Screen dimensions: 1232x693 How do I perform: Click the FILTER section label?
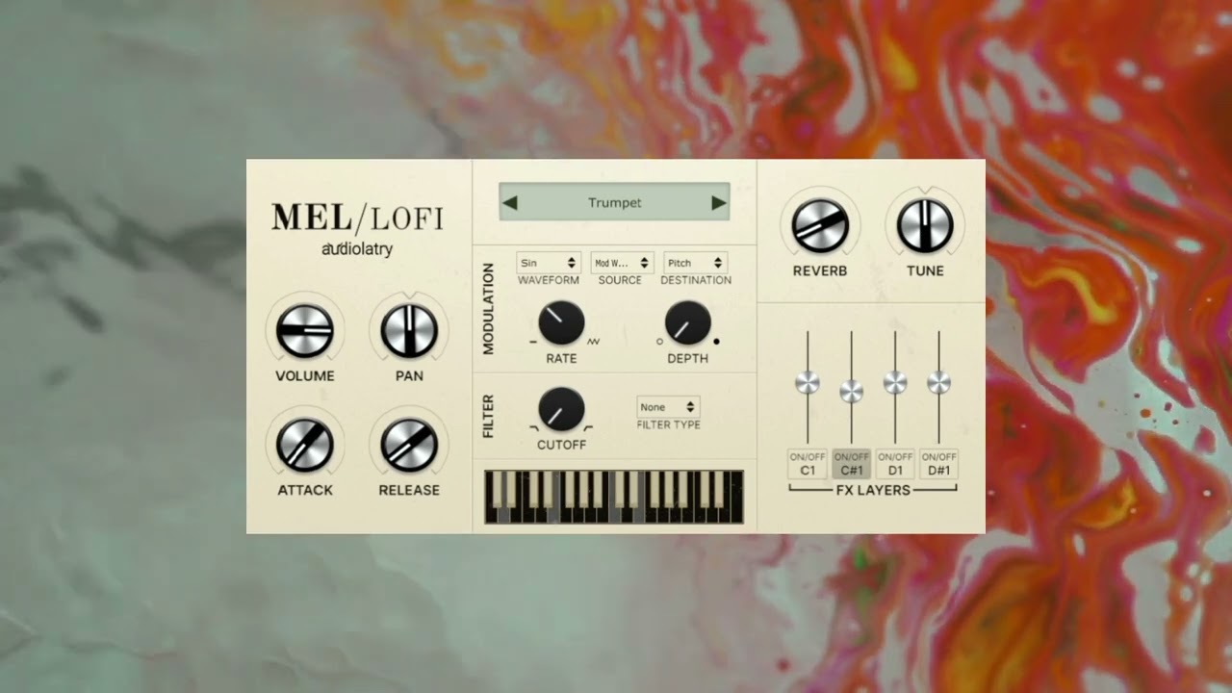tap(488, 417)
